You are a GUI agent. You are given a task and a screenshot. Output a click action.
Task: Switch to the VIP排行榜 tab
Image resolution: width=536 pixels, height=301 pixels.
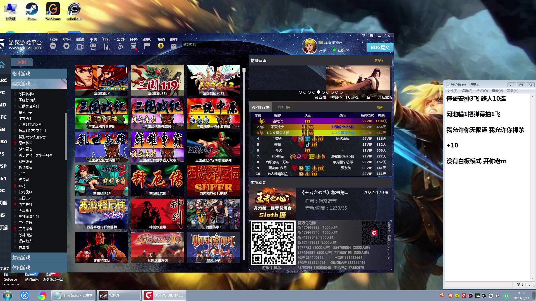260,107
